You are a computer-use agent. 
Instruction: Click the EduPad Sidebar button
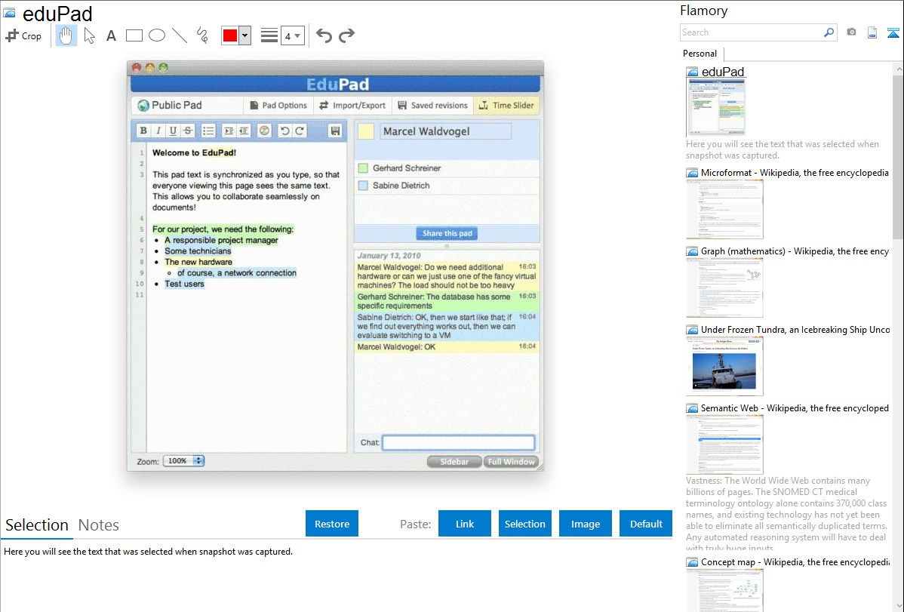[x=454, y=462]
